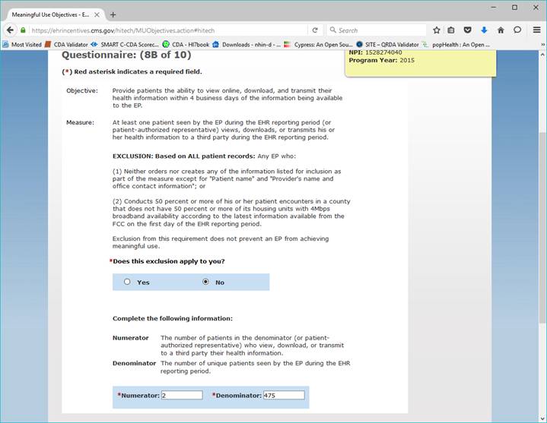This screenshot has width=547, height=423.
Task: Select the Yes exclusion radio button
Action: coord(127,282)
